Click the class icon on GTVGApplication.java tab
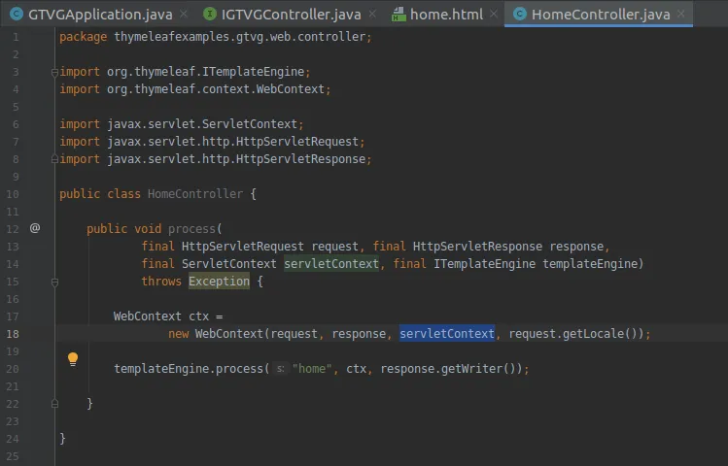728x466 pixels. pyautogui.click(x=17, y=14)
